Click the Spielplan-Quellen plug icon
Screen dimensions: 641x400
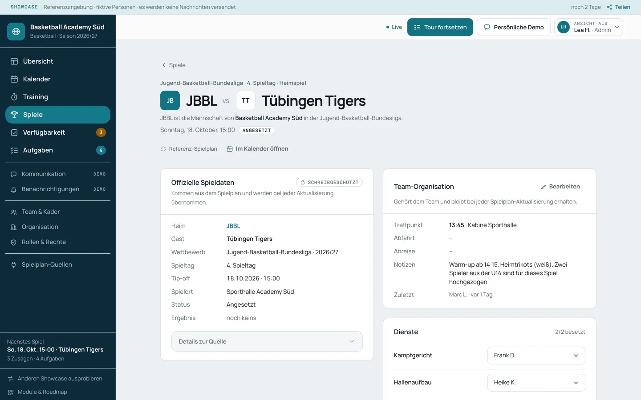pos(13,265)
